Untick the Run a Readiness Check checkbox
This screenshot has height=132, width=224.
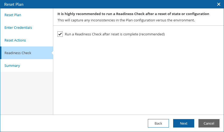60,34
